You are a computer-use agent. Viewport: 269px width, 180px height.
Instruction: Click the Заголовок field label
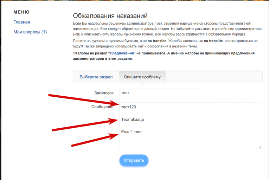pos(104,93)
